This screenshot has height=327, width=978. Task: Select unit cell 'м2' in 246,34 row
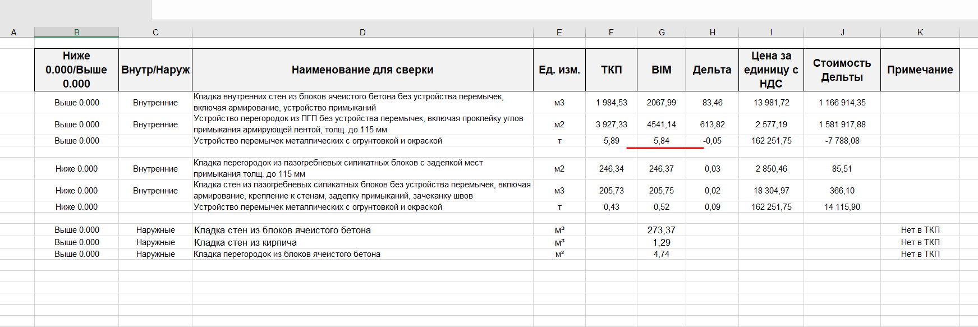coord(559,169)
